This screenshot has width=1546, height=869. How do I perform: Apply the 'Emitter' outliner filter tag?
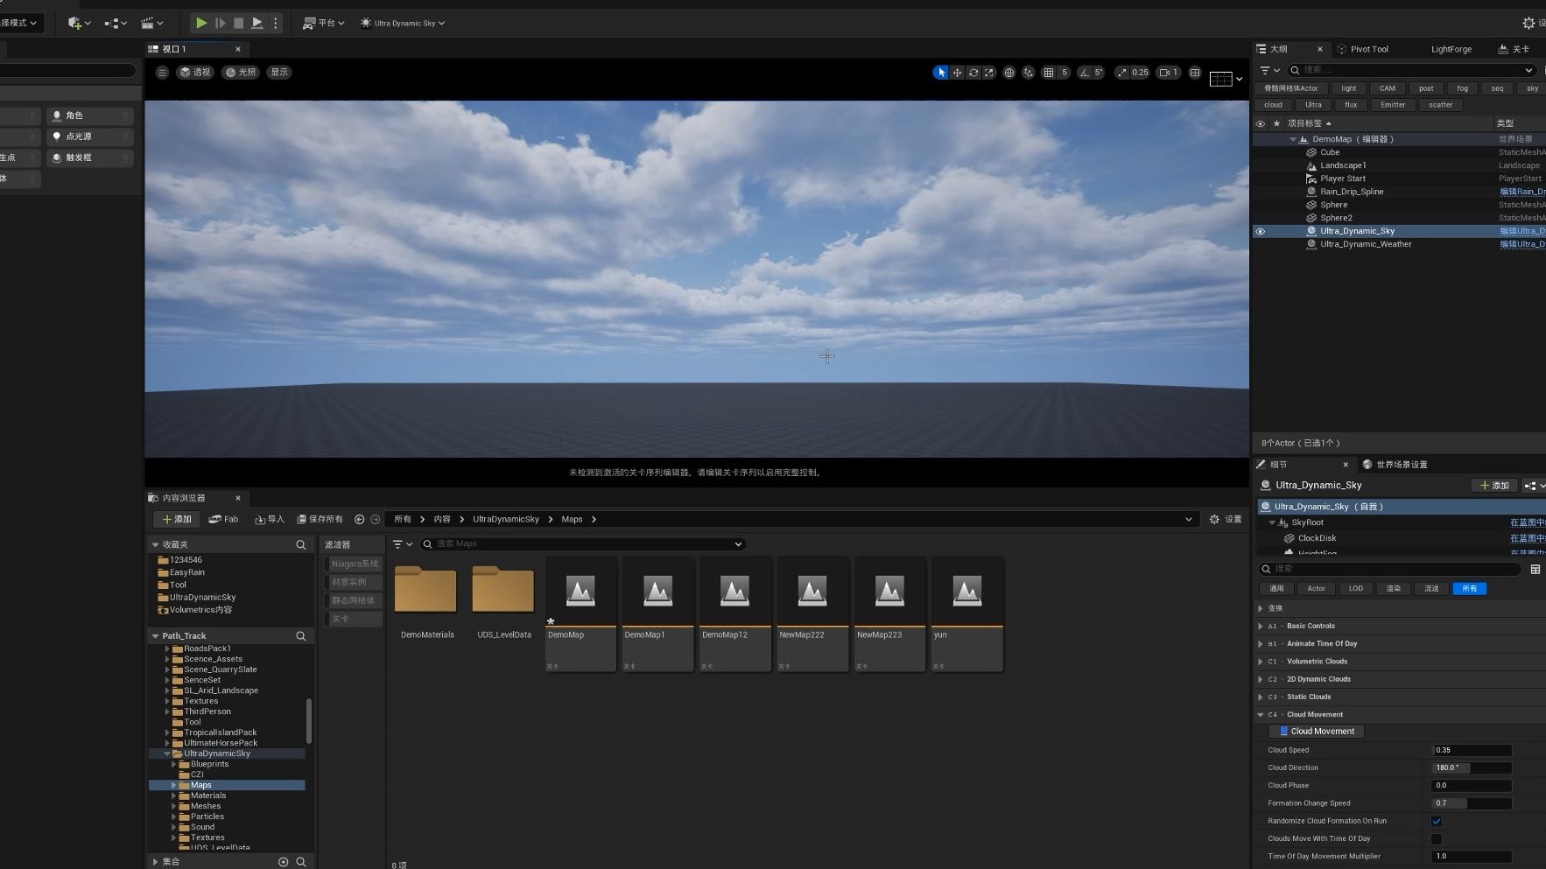[1393, 105]
